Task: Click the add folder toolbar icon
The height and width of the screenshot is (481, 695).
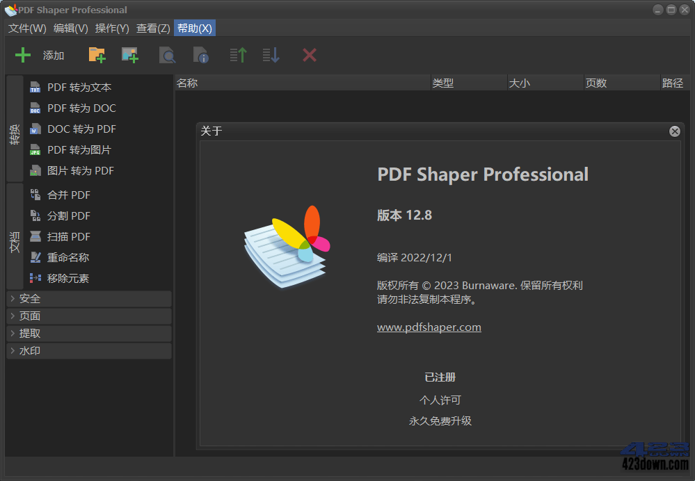Action: (x=97, y=54)
